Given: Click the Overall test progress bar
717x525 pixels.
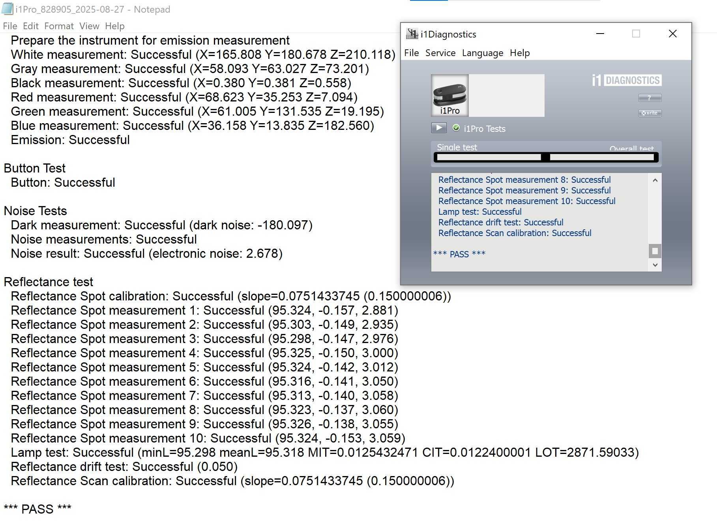Looking at the screenshot, I should 602,157.
